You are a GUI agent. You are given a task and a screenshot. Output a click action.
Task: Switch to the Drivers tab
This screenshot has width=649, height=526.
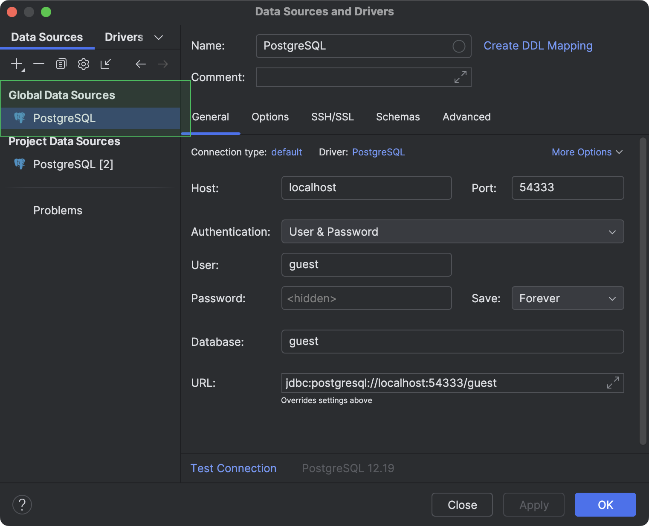[x=124, y=37]
